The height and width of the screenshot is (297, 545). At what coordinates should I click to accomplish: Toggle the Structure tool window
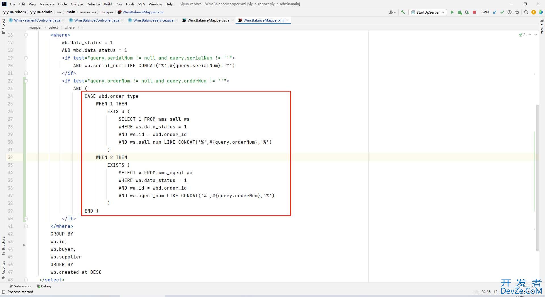[3, 244]
